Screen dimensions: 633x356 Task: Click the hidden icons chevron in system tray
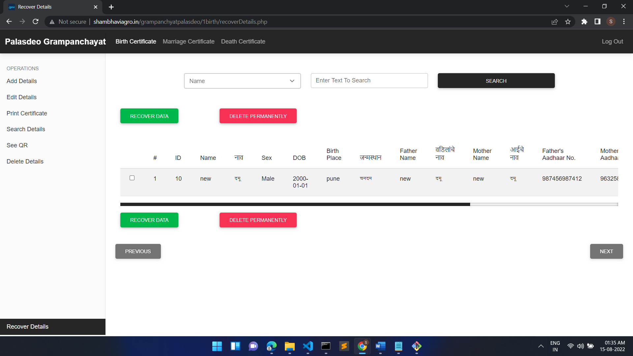pyautogui.click(x=540, y=346)
